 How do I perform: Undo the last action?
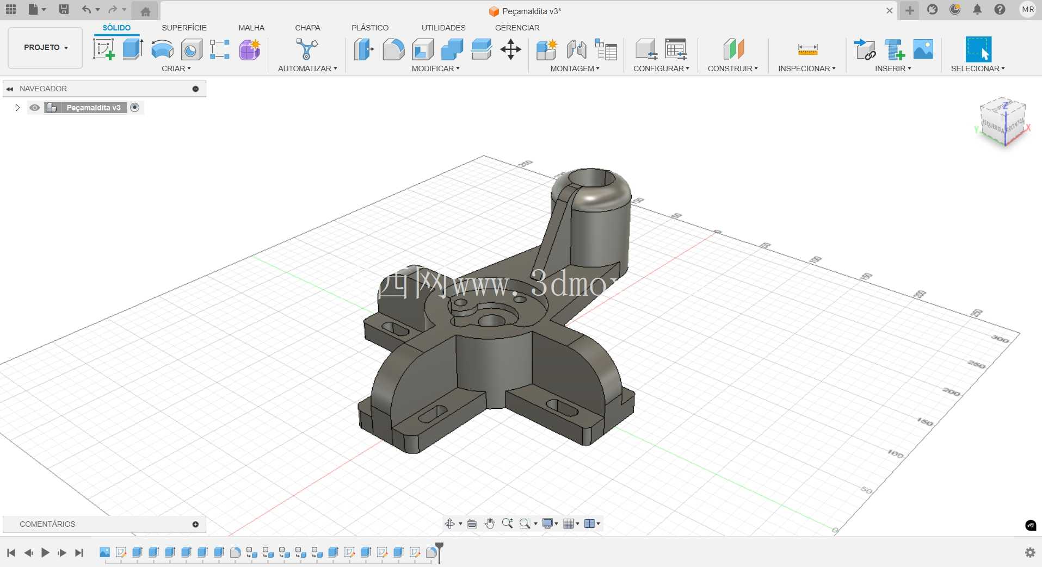(86, 9)
